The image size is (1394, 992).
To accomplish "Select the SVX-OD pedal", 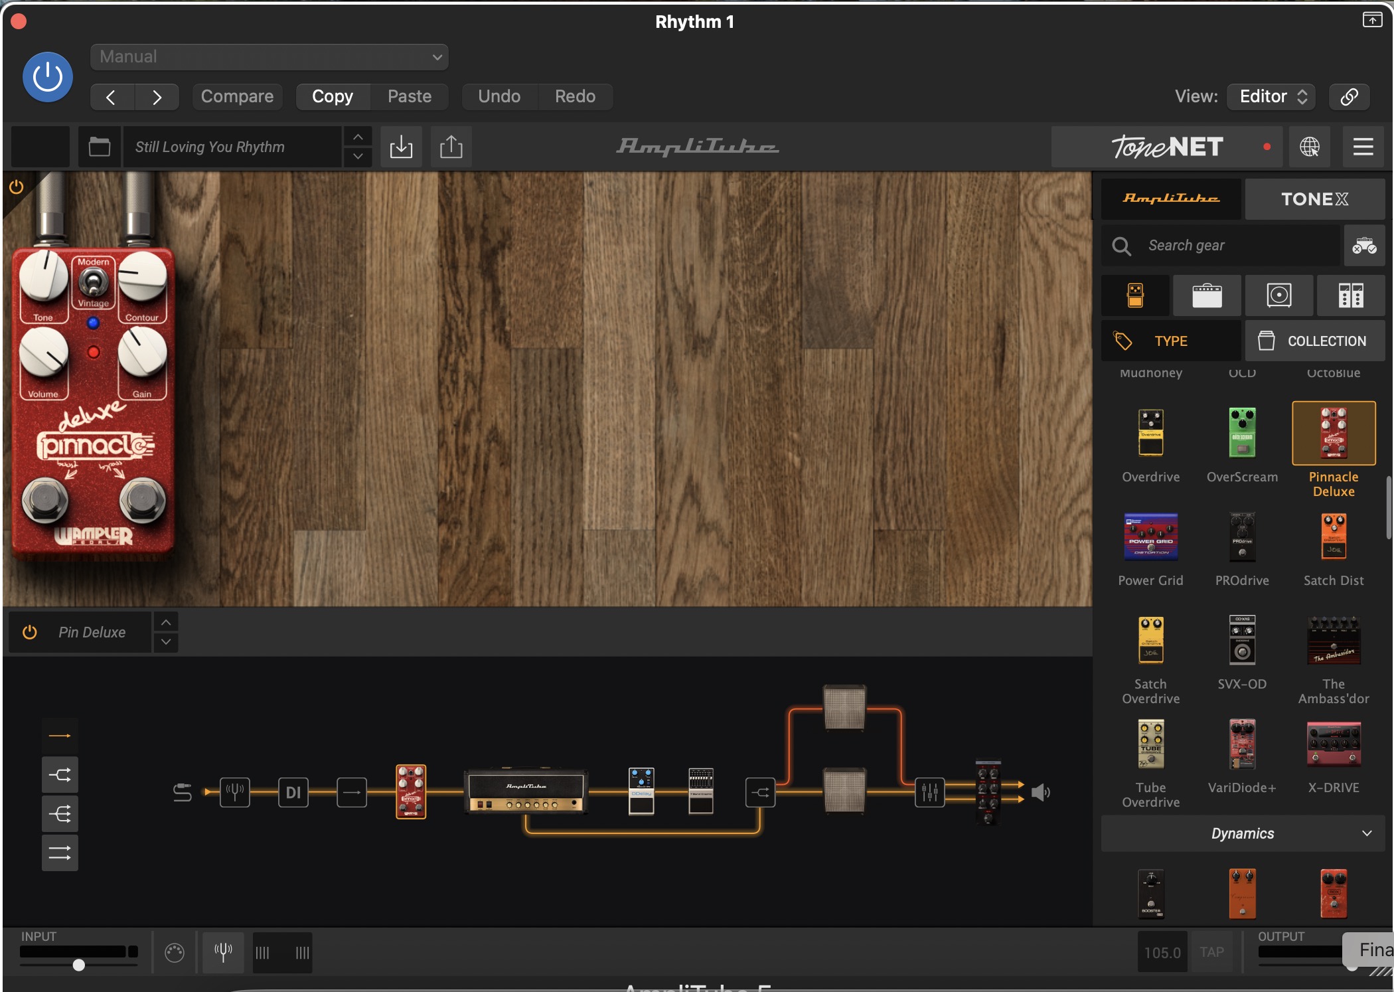I will 1242,640.
